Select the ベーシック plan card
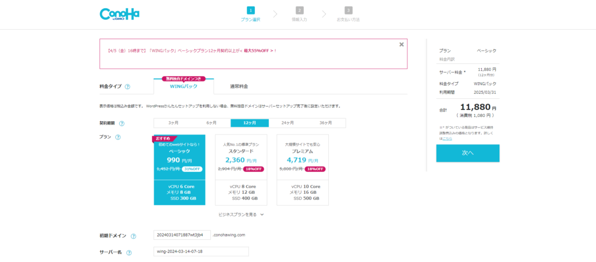The image size is (596, 262). tap(179, 170)
